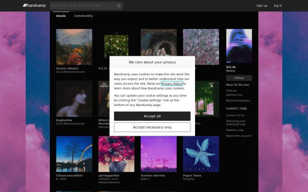Viewport: 308px width, 192px height.
Task: Switch to the community tab
Action: pyautogui.click(x=83, y=16)
